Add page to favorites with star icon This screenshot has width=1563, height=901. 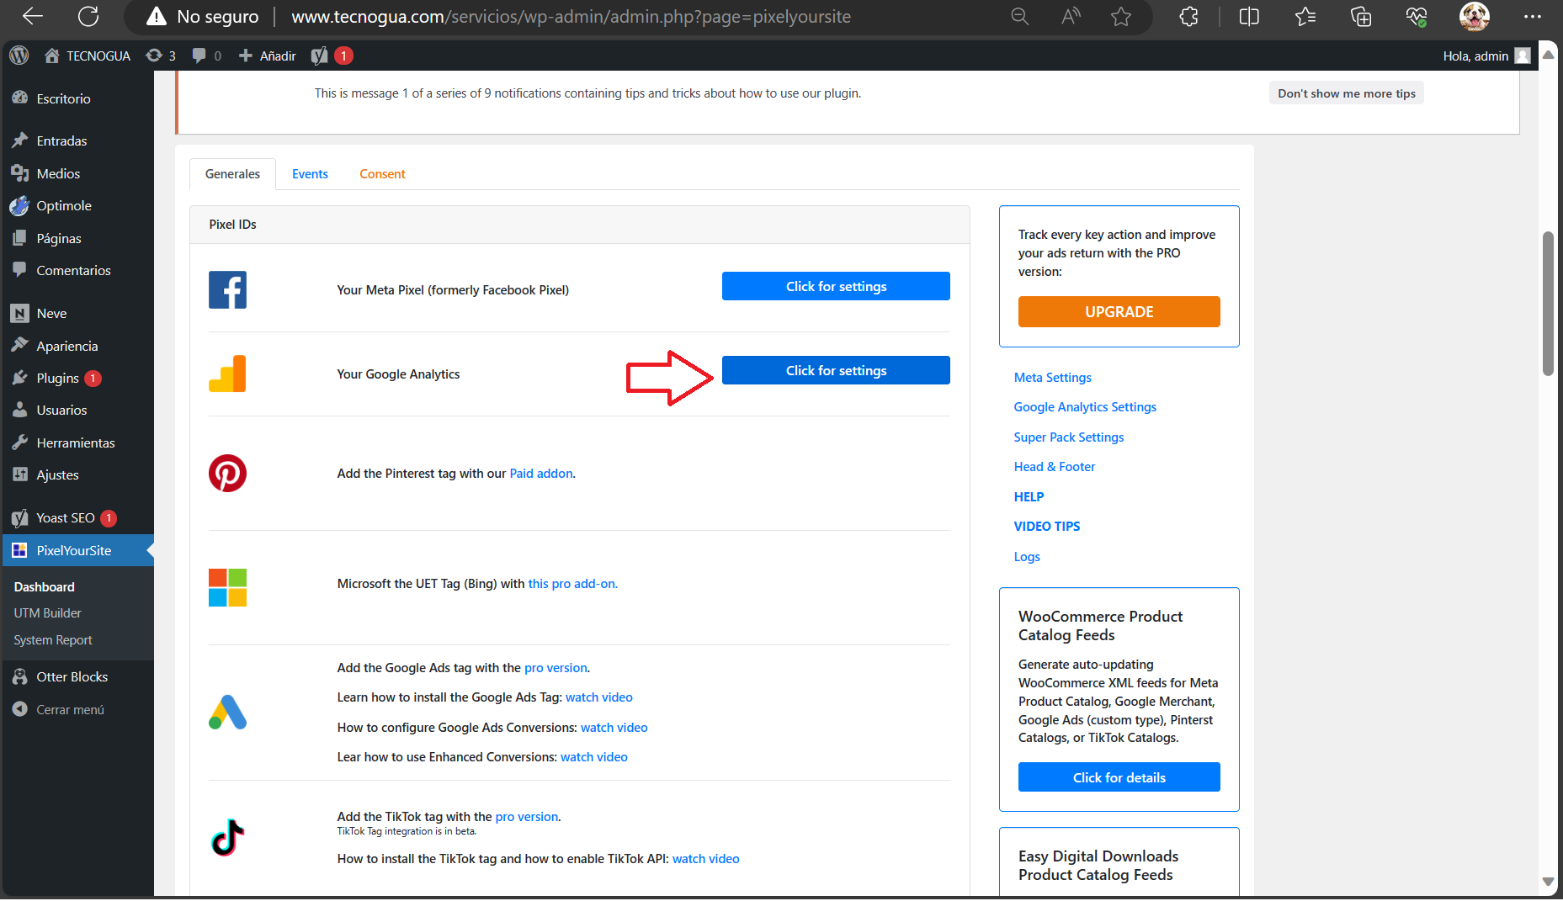coord(1121,16)
